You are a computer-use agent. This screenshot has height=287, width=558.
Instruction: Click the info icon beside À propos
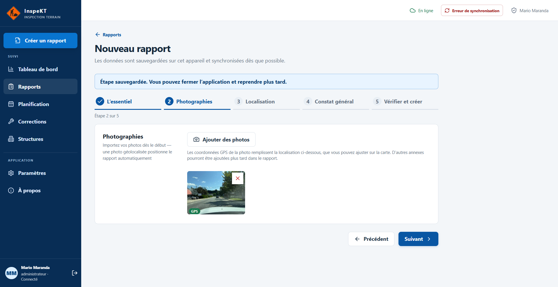(11, 190)
